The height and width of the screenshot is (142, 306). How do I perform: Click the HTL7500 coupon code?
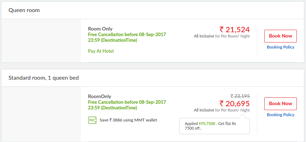tap(207, 124)
